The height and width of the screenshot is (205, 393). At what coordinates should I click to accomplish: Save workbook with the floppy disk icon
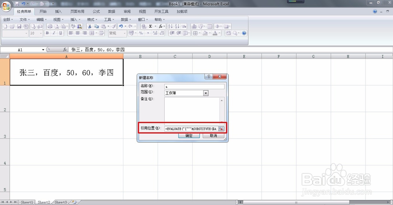[19, 26]
